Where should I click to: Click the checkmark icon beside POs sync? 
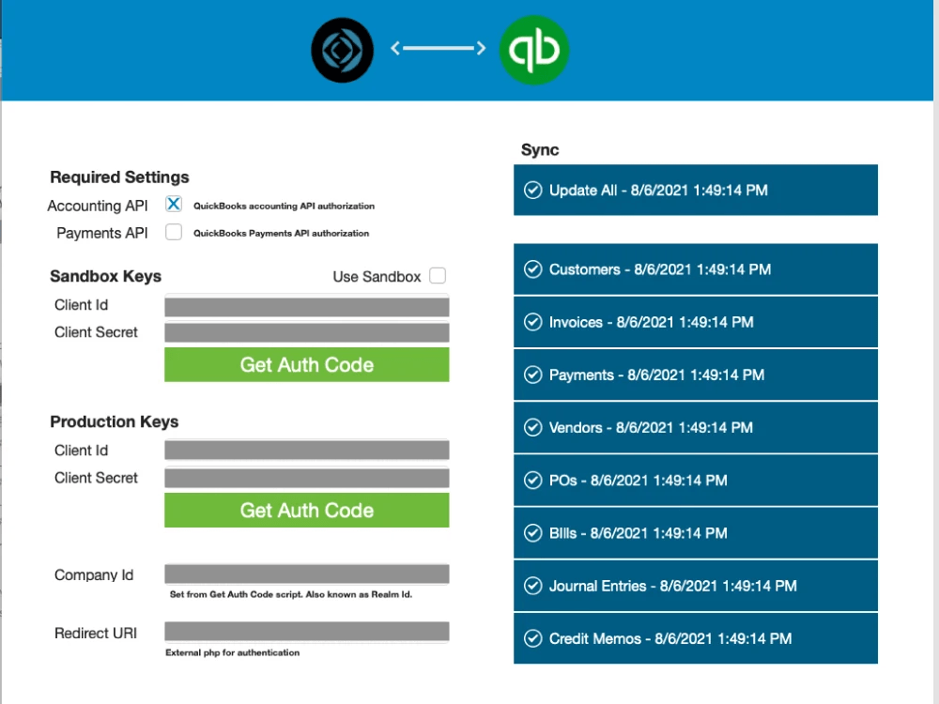point(532,480)
